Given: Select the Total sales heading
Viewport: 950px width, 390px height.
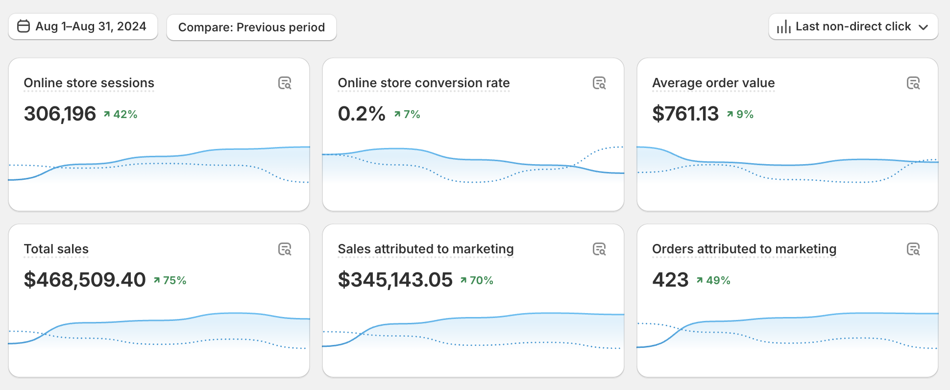Looking at the screenshot, I should [56, 249].
